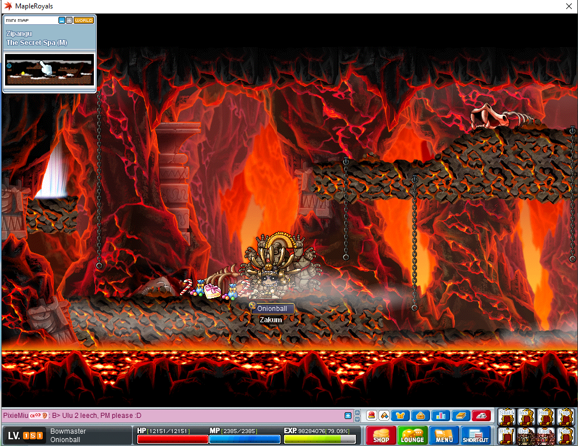Click the Zipangu region name

coord(19,34)
